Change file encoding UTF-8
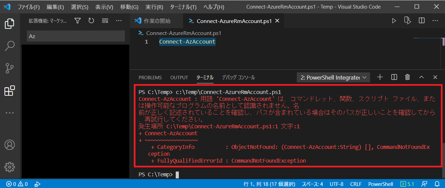This screenshot has height=188, width=445. [x=337, y=184]
